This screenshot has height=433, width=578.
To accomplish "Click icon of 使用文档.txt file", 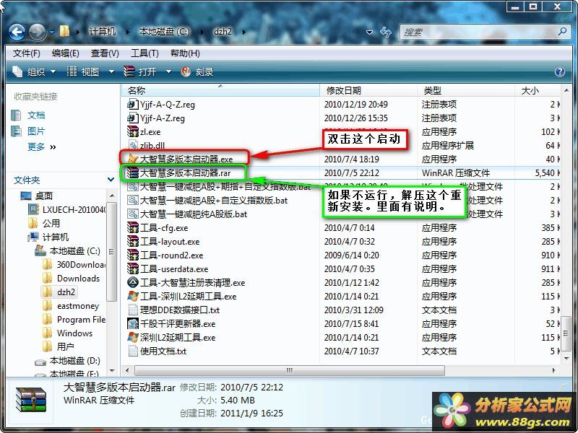I will (x=132, y=351).
